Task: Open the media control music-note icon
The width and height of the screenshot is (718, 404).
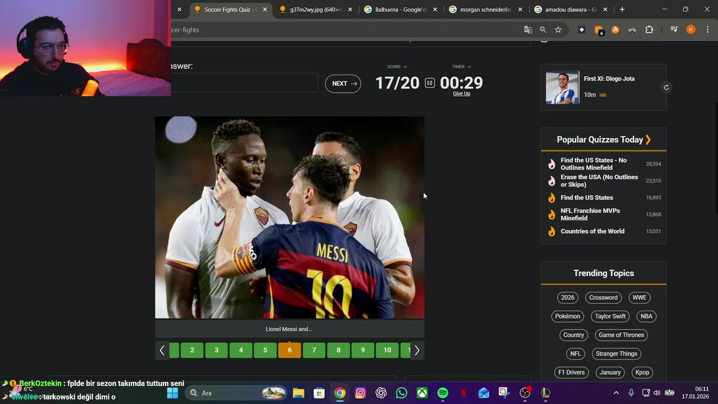Action: click(674, 30)
